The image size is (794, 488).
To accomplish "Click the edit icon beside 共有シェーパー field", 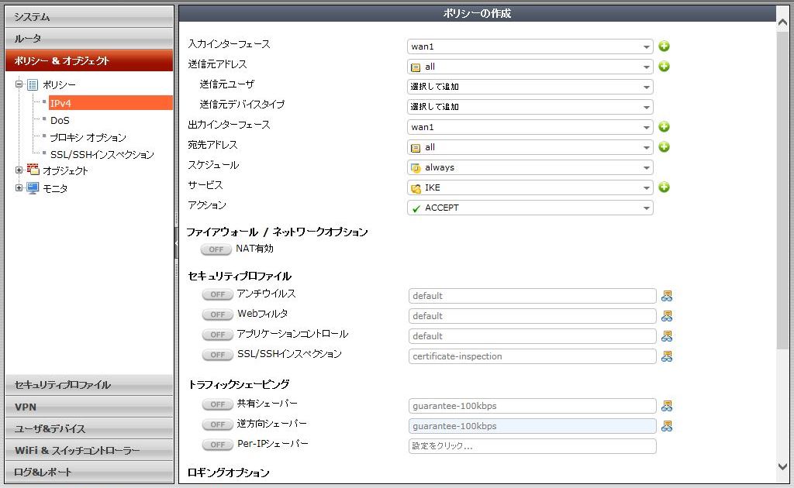I will (x=666, y=406).
